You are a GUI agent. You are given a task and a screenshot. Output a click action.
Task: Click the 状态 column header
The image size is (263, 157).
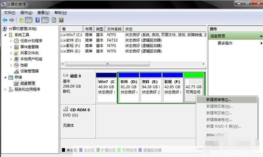pyautogui.click(x=165, y=29)
